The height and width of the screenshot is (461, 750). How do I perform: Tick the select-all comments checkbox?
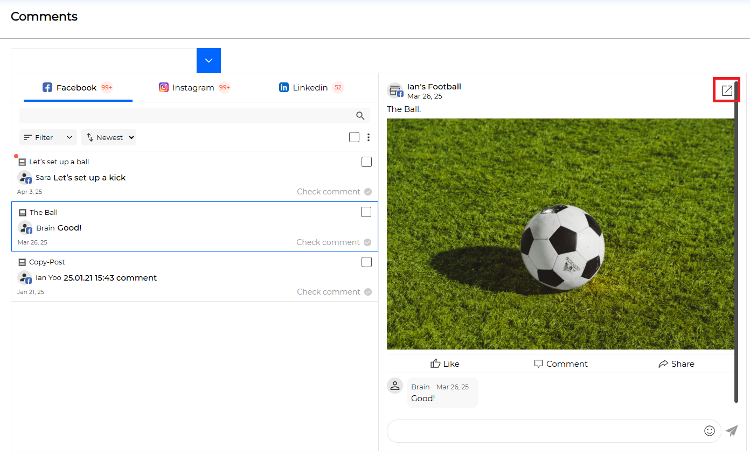click(354, 137)
